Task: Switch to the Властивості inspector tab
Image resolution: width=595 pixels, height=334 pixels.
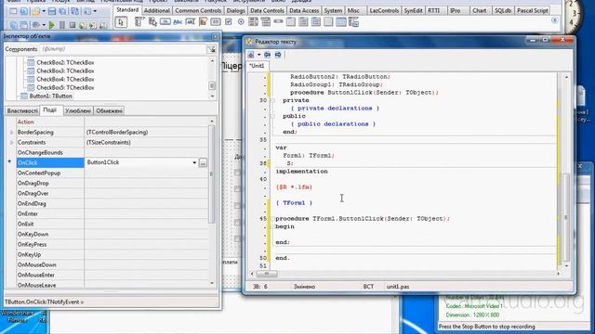Action: pos(22,111)
